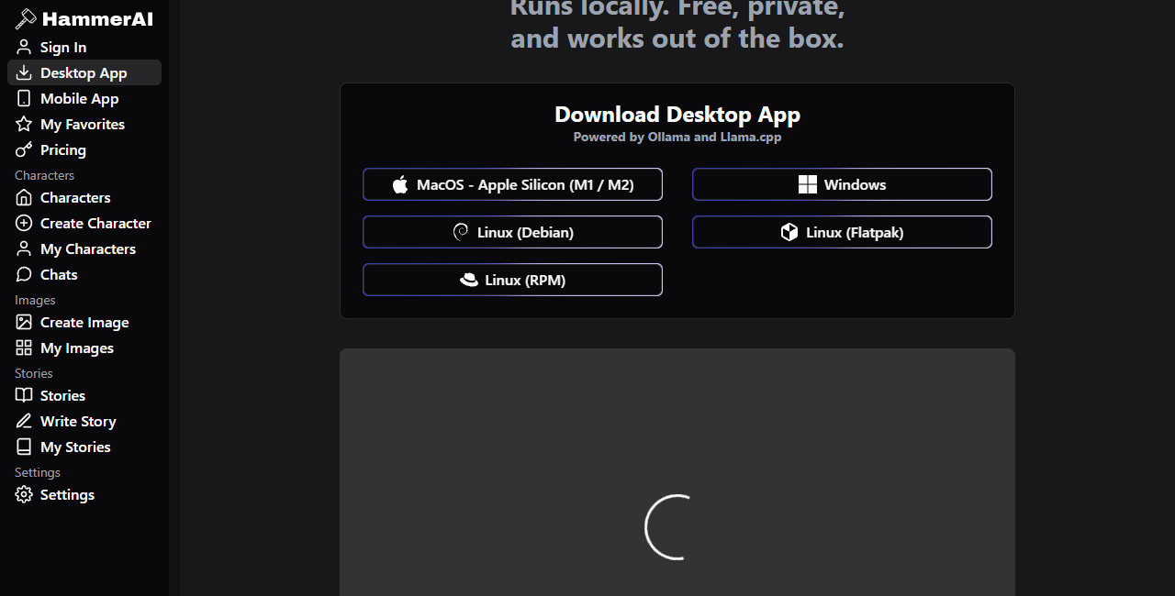The image size is (1175, 596).
Task: Open Chats from the sidebar
Action: click(x=84, y=274)
